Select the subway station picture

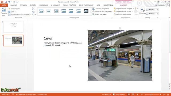click(x=120, y=55)
